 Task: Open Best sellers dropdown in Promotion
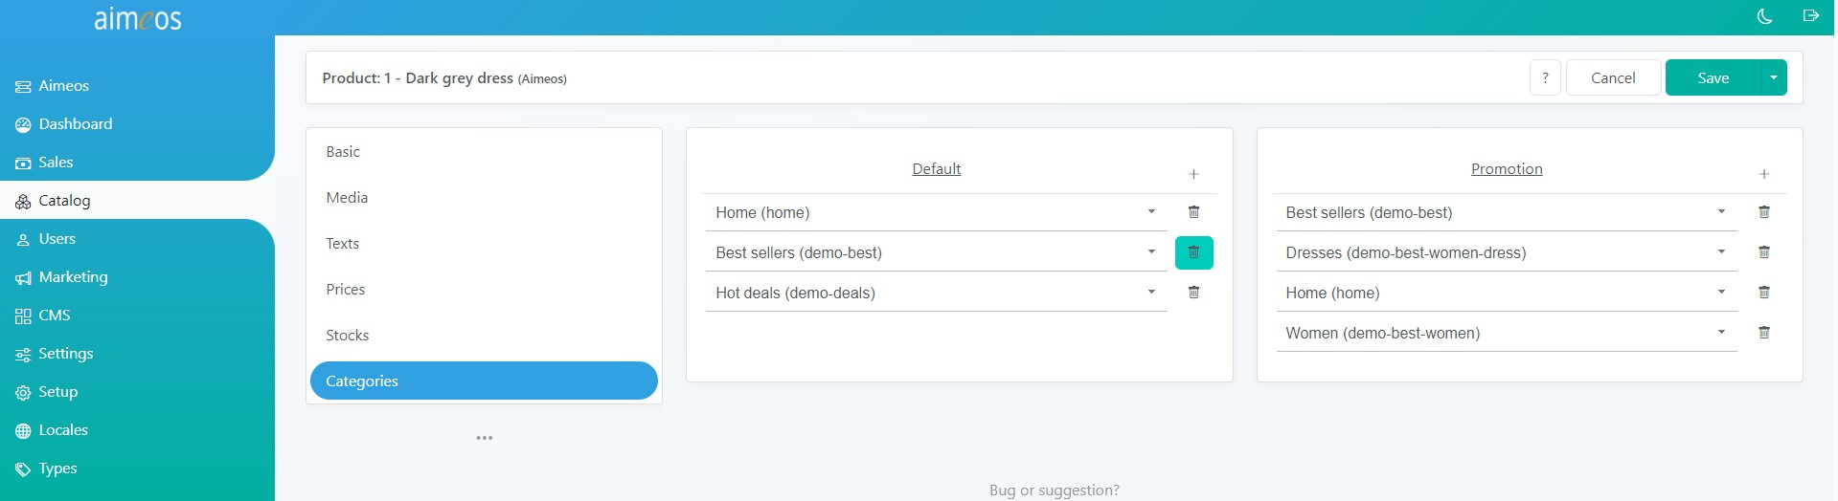point(1506,212)
